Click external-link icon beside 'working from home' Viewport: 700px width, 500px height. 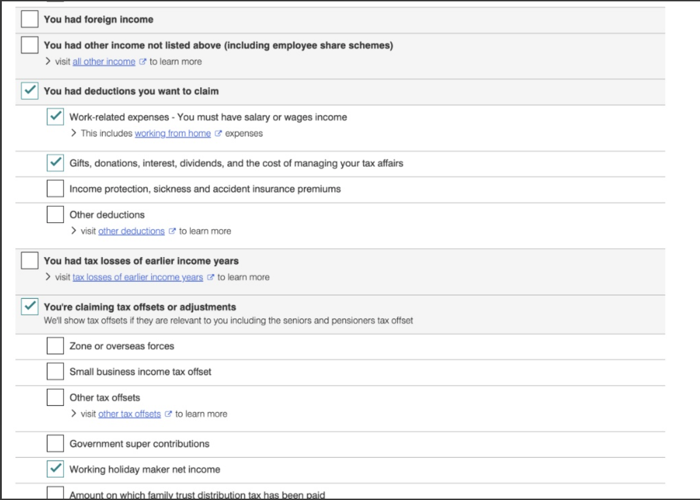pos(218,133)
